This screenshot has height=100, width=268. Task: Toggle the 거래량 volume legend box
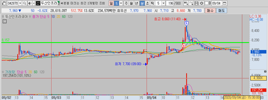pos(3,72)
